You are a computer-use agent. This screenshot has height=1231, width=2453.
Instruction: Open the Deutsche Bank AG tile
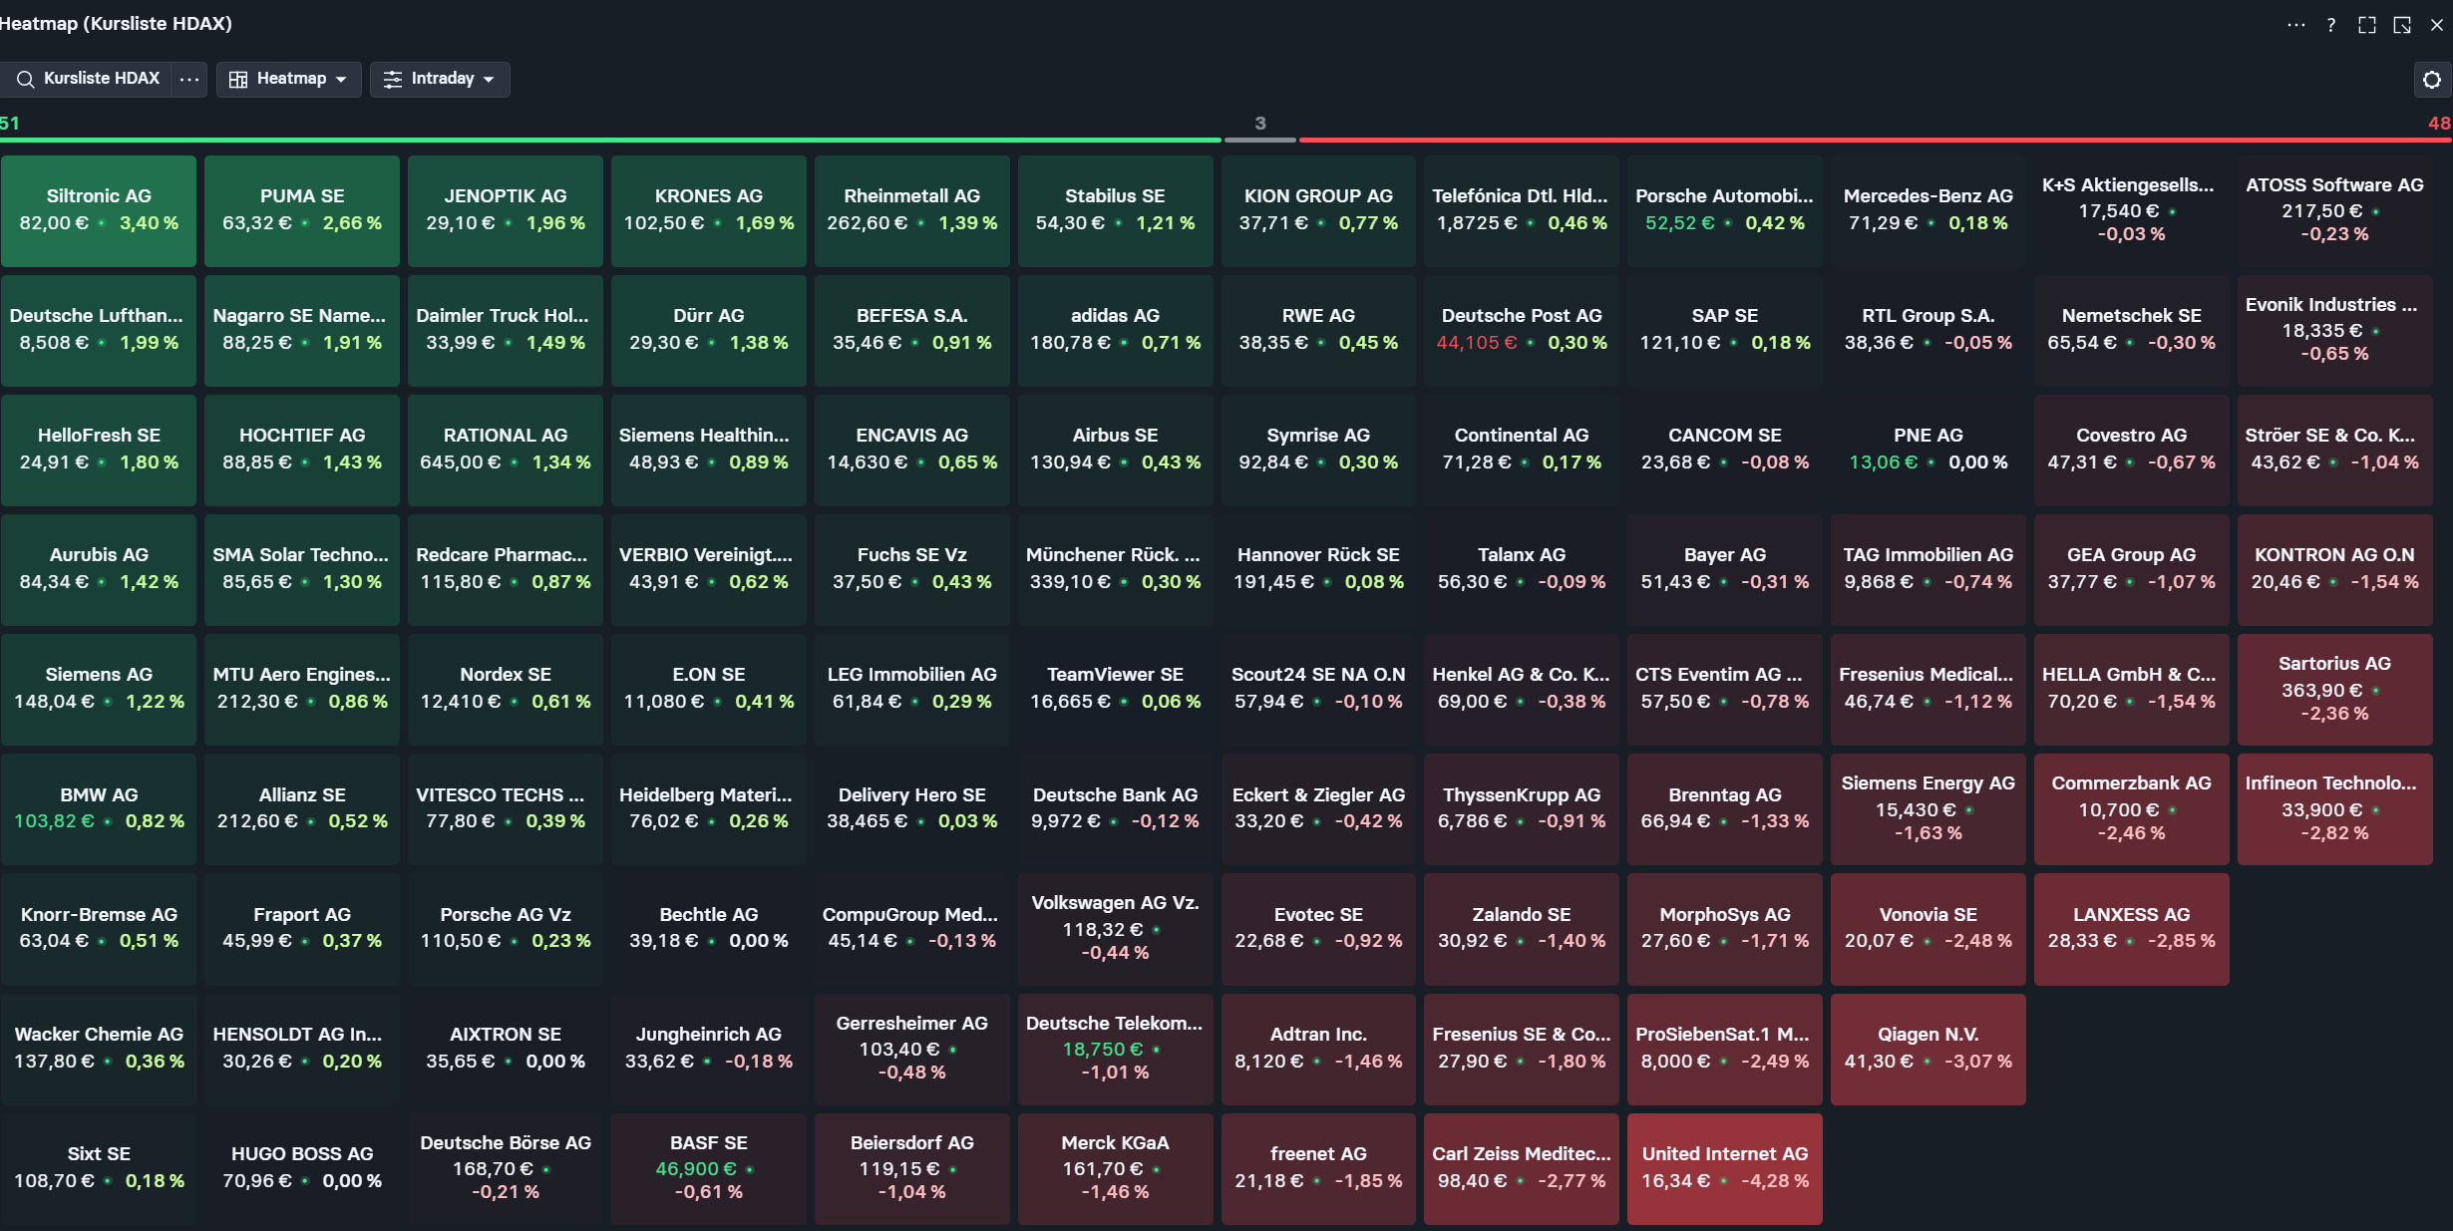click(x=1116, y=808)
